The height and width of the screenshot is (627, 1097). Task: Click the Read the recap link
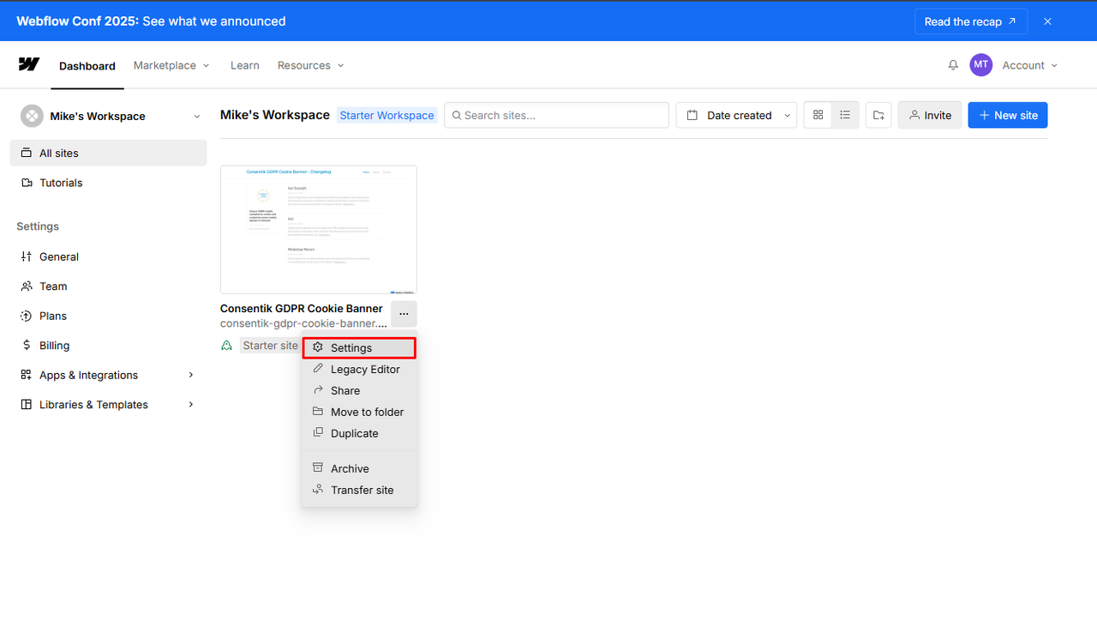pos(970,21)
